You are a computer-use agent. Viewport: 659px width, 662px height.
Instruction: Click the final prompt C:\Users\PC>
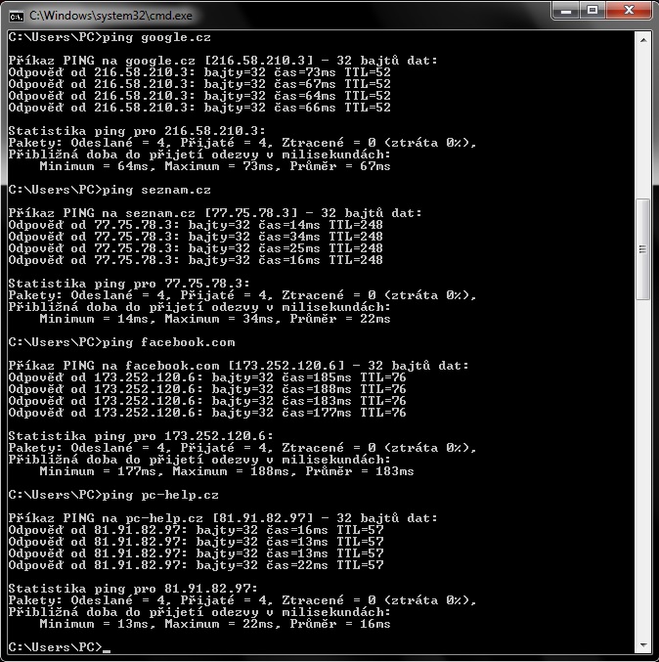coord(56,647)
